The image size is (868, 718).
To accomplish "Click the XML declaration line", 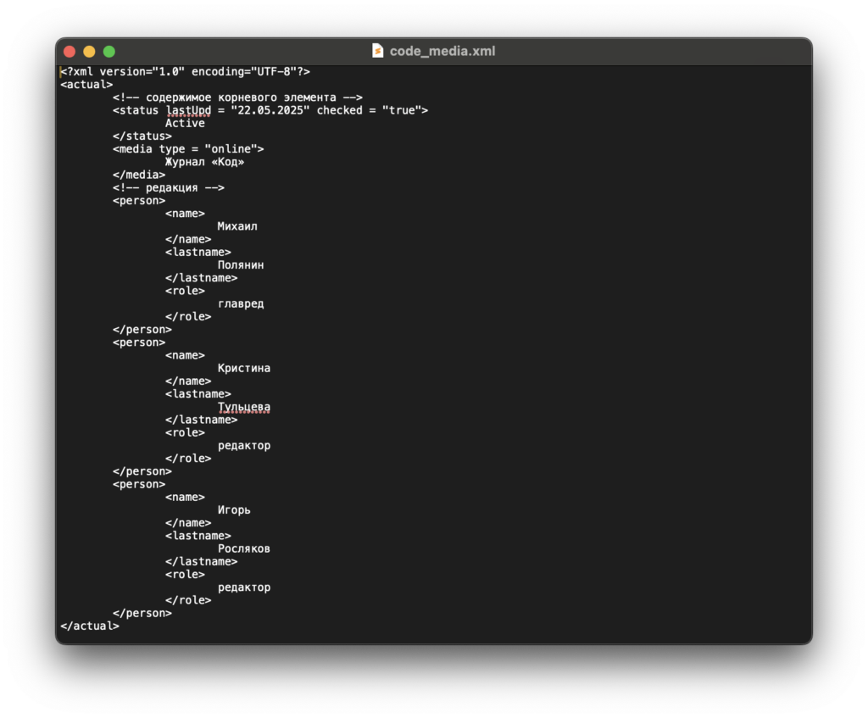I will 185,71.
